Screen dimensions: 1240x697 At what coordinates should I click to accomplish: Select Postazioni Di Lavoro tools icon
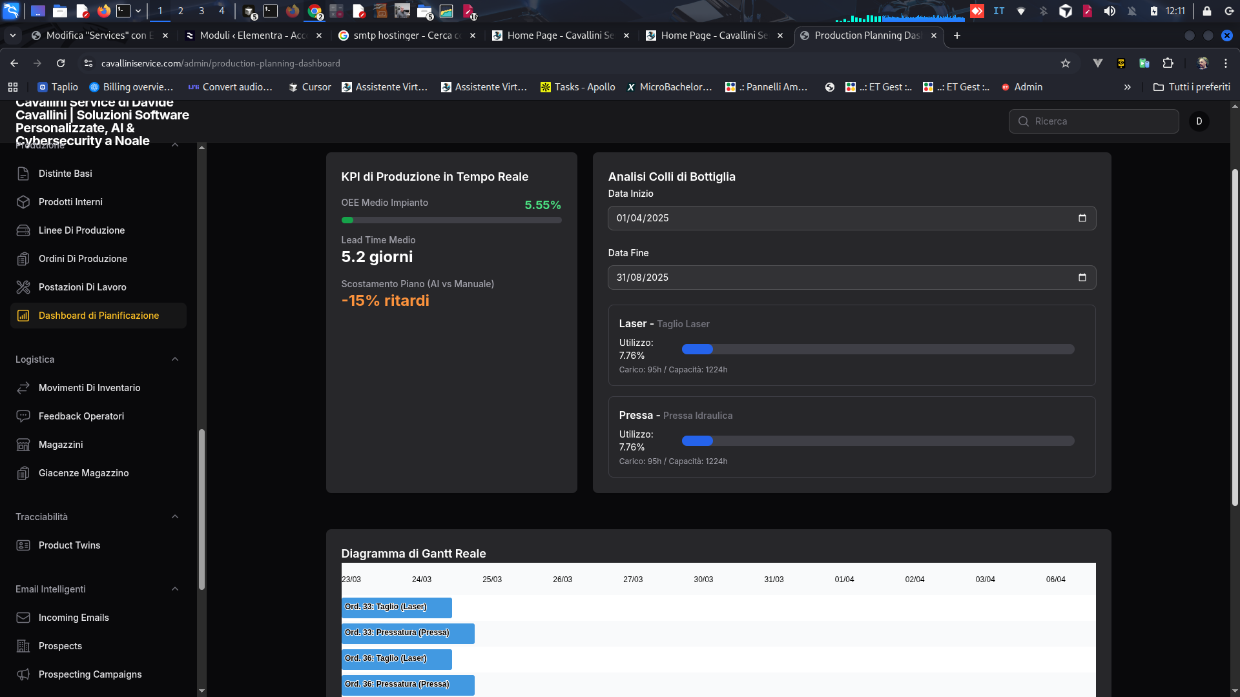click(23, 287)
